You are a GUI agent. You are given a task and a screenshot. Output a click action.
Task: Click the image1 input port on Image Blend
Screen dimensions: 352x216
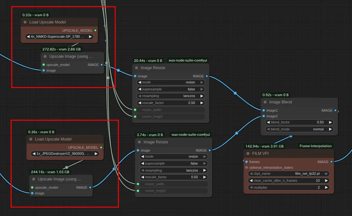point(263,110)
